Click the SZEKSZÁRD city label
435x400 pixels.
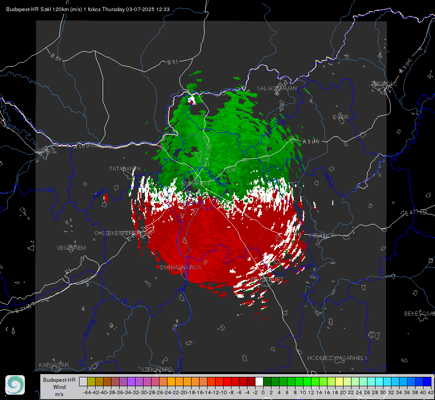coord(157,369)
